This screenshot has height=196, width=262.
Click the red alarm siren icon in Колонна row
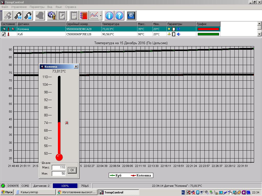click(13, 29)
